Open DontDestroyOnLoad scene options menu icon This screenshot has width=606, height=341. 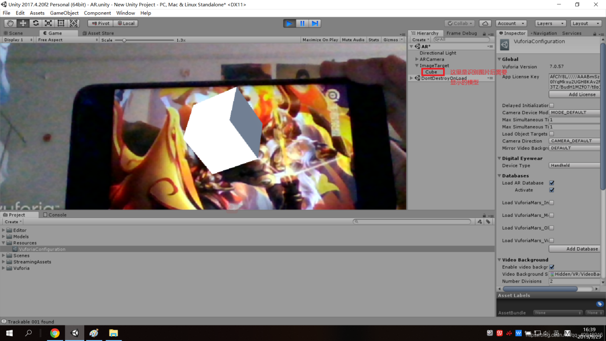coord(490,78)
